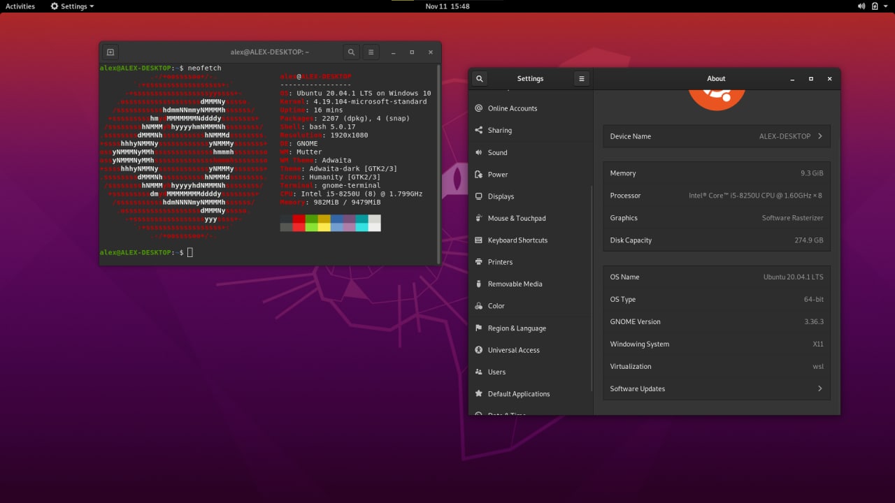Viewport: 895px width, 503px height.
Task: Click the '9.3 GiB' Memory value in About
Action: (x=812, y=173)
